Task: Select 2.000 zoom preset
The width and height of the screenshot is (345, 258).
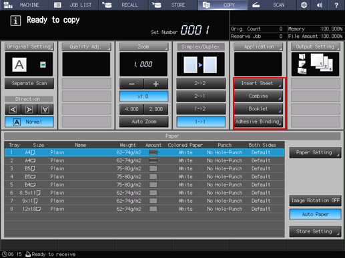Action: click(x=156, y=109)
